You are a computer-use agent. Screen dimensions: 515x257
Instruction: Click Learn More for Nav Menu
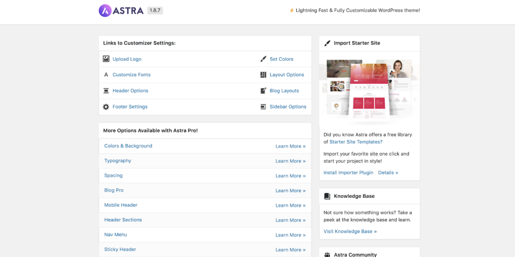pos(290,235)
